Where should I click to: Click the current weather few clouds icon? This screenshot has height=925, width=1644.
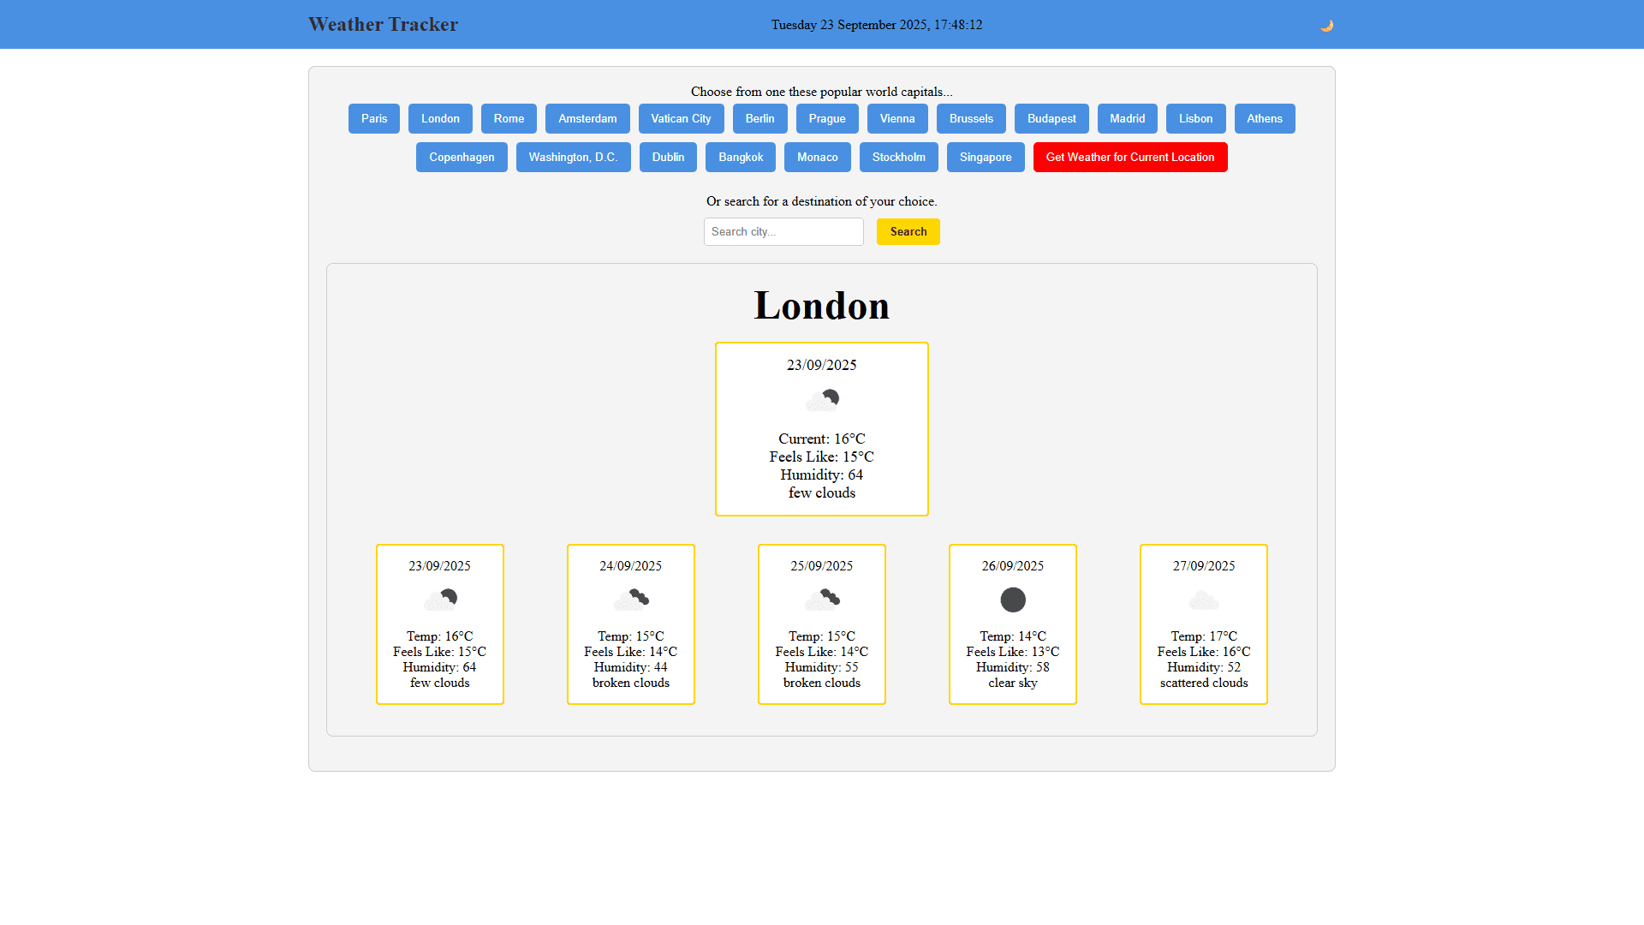point(822,400)
